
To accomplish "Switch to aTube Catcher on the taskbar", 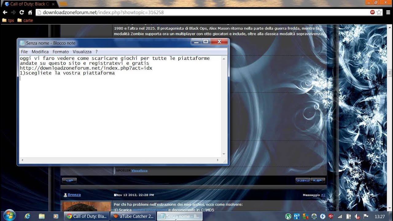I will coord(133,216).
